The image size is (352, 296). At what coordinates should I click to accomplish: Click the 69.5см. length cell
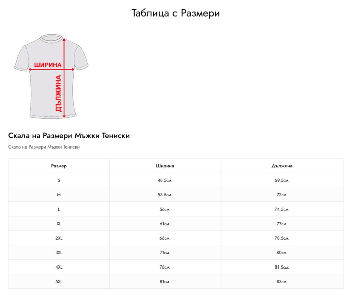click(282, 180)
